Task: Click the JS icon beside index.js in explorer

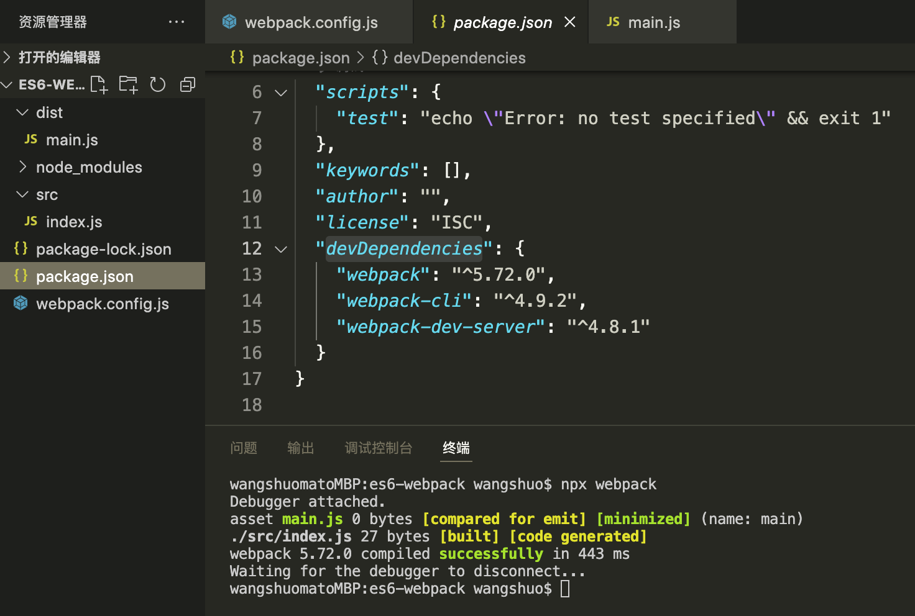Action: 30,222
